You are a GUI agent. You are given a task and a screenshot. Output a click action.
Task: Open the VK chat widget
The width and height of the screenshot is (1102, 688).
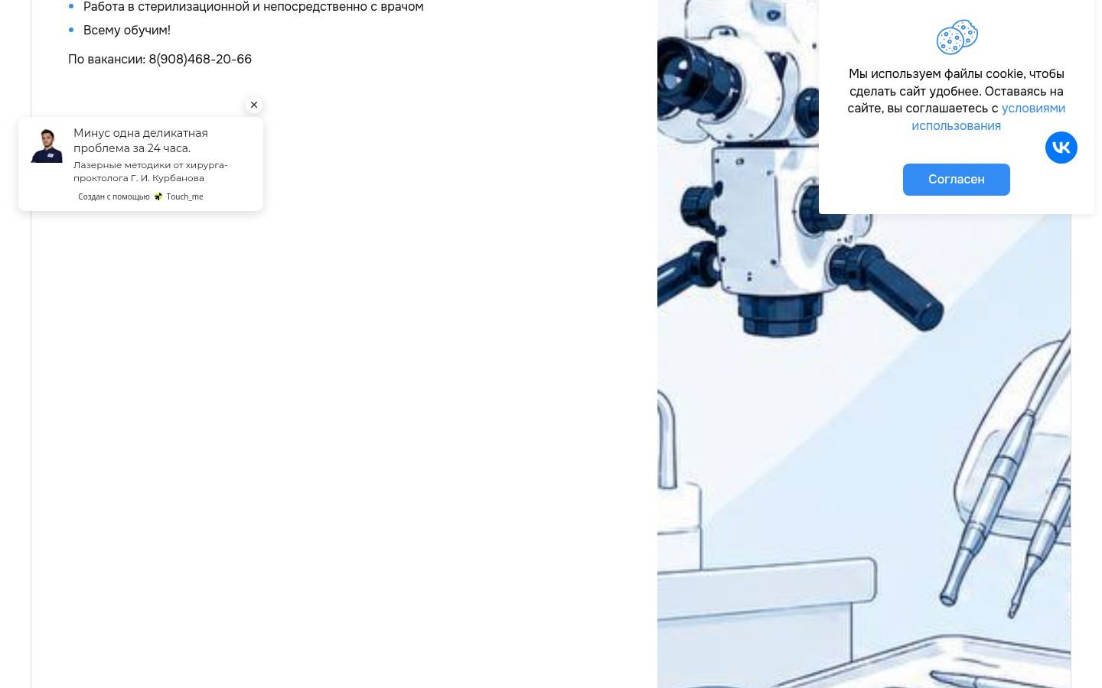1061,148
